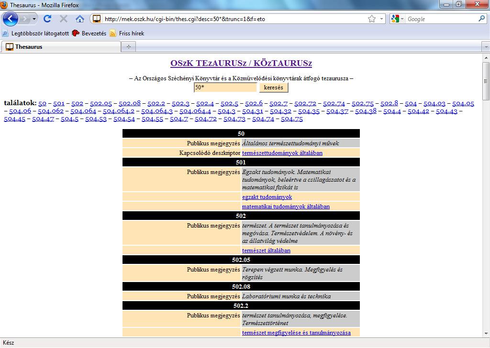Viewport: 490px width, 348px height.
Task: Click the URL address field
Action: [234, 19]
